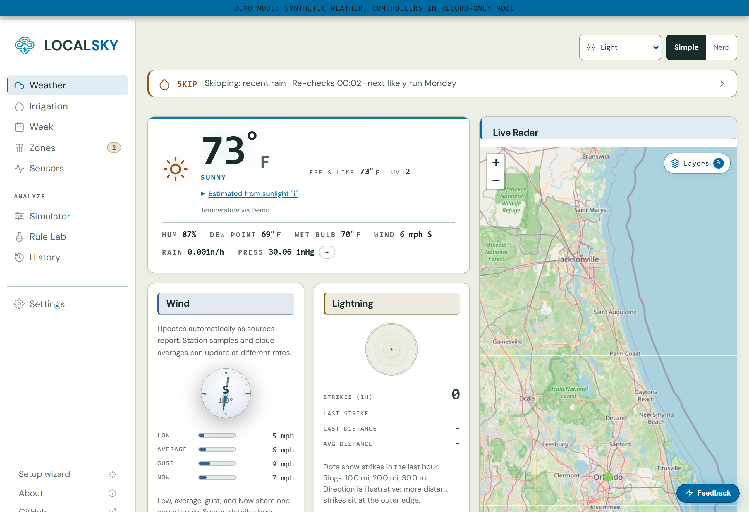Image resolution: width=749 pixels, height=512 pixels.
Task: Open the Weather page in sidebar
Action: (68, 85)
